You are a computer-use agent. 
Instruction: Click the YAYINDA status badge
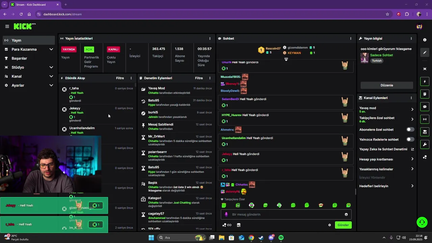(x=69, y=49)
